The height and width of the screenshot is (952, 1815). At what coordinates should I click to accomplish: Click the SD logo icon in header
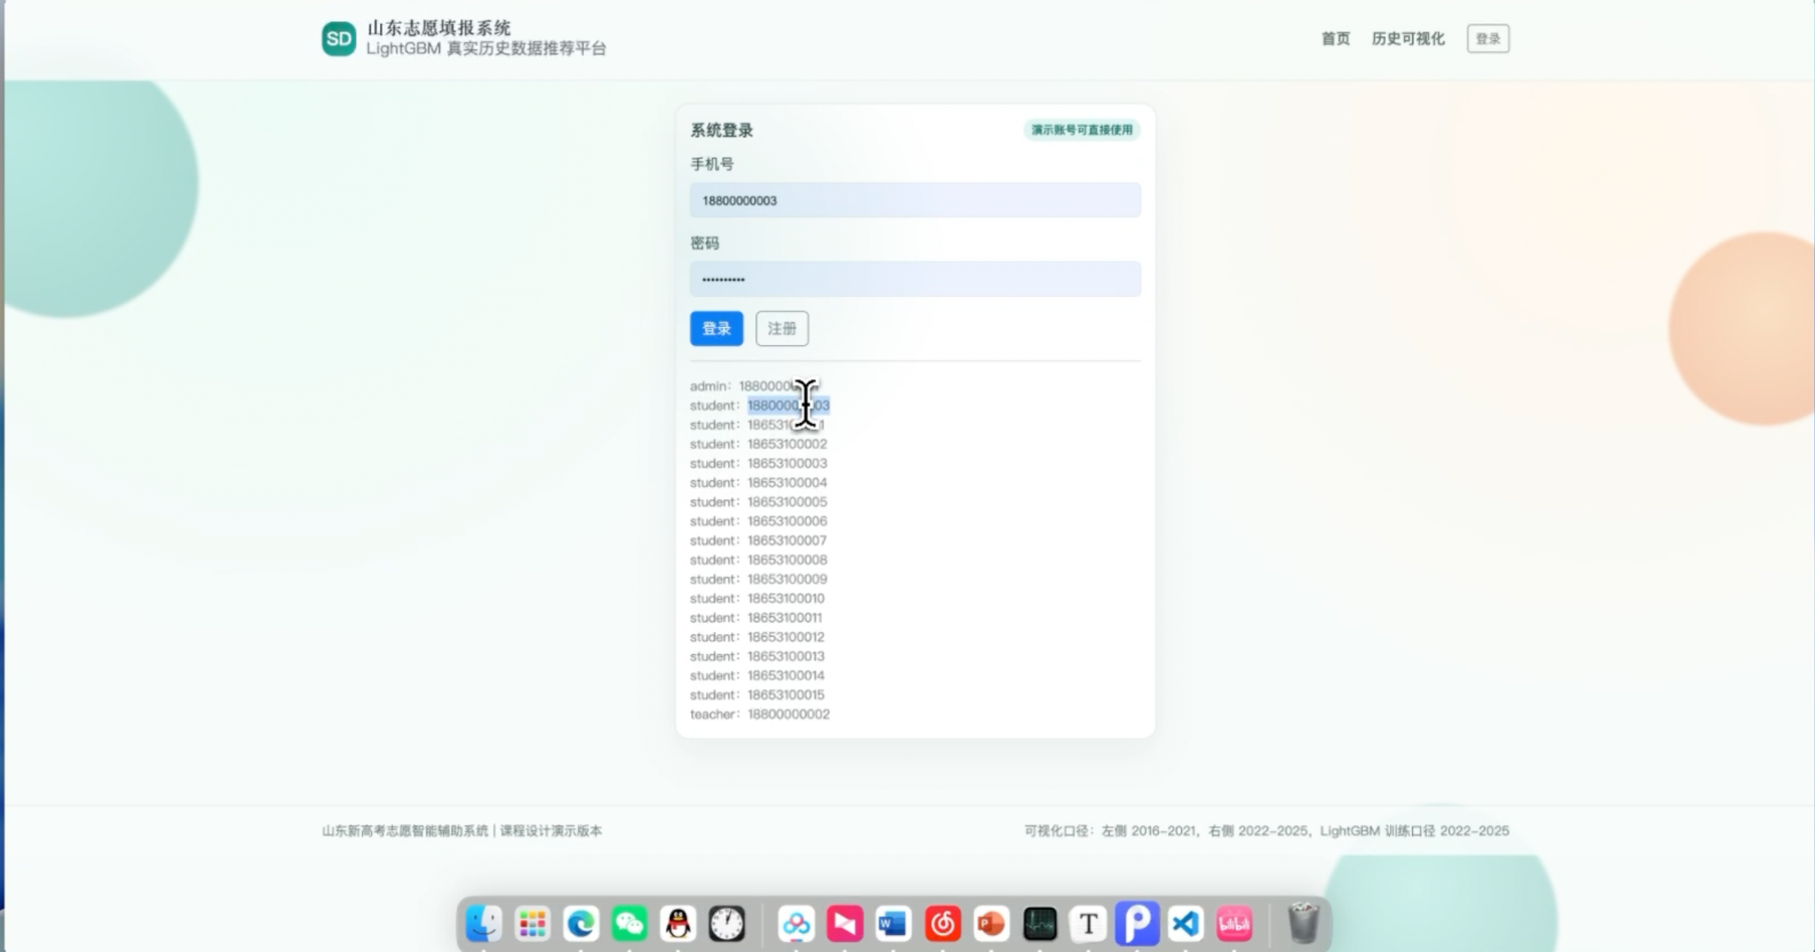[338, 39]
